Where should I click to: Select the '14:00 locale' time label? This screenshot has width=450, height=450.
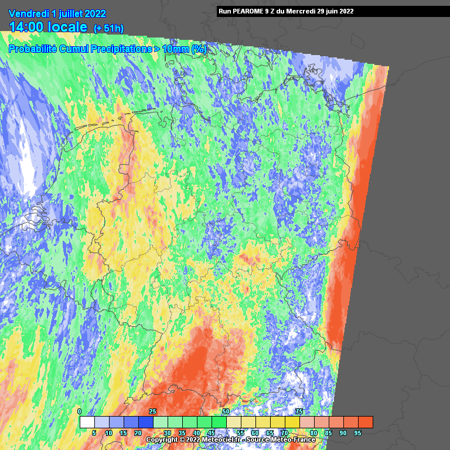(48, 27)
